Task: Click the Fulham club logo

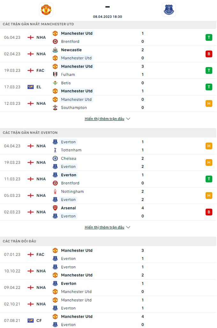Action: pyautogui.click(x=55, y=74)
